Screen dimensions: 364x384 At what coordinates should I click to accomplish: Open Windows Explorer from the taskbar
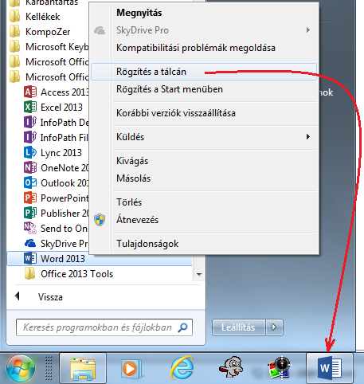(x=83, y=369)
